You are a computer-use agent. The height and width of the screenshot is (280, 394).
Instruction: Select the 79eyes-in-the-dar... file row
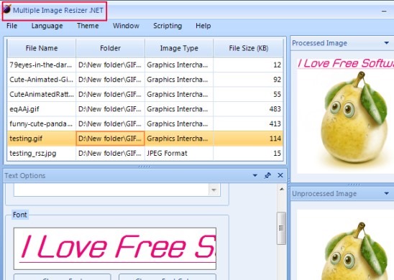[145, 65]
